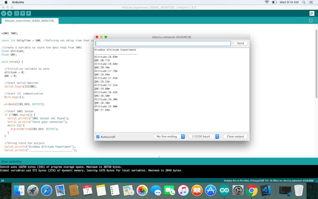Open Launchpad rocket icon in dock
The height and width of the screenshot is (199, 318).
[33, 190]
